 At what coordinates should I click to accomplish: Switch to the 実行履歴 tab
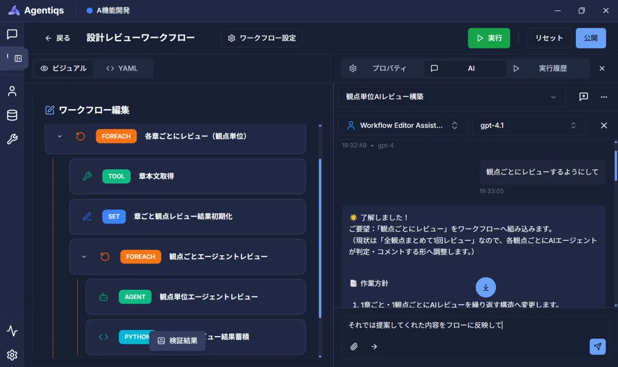(x=545, y=68)
